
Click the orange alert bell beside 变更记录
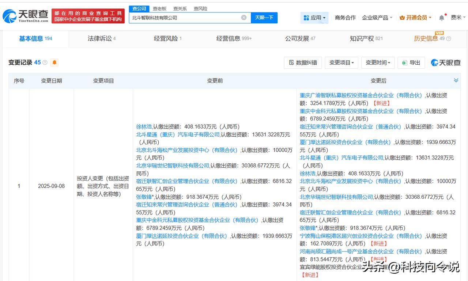coord(54,62)
